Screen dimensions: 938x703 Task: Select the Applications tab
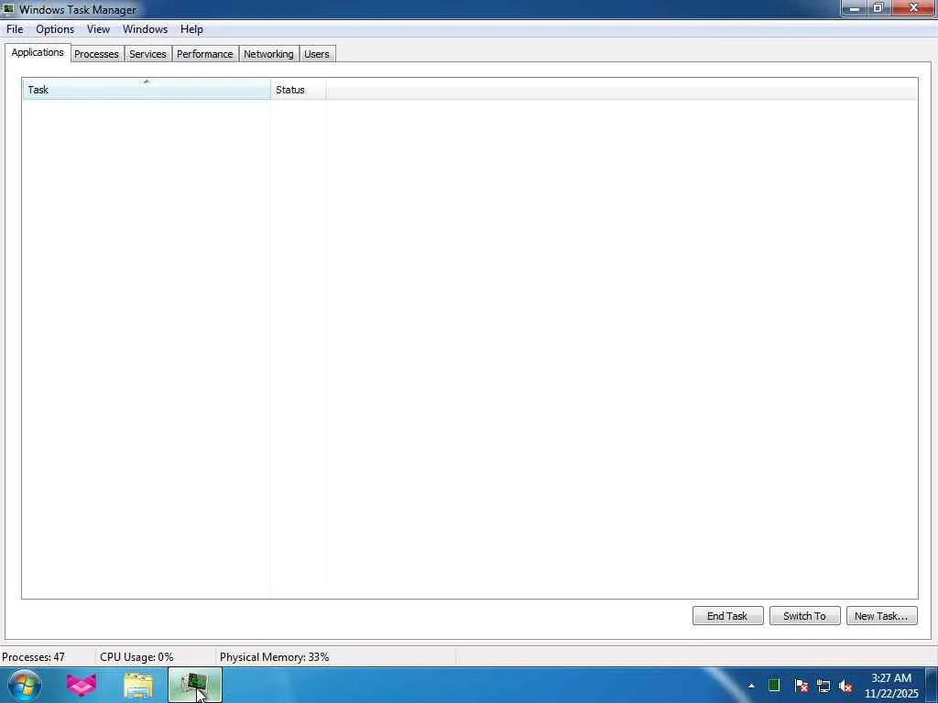[x=37, y=52]
